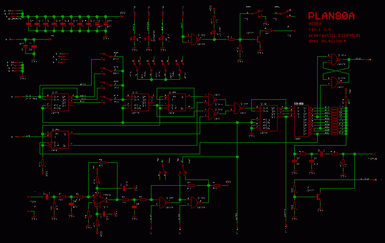Screen dimensions: 385x243
Task: Click the lower NAND gate of the cross-coupled latch
Action: pyautogui.click(x=332, y=82)
